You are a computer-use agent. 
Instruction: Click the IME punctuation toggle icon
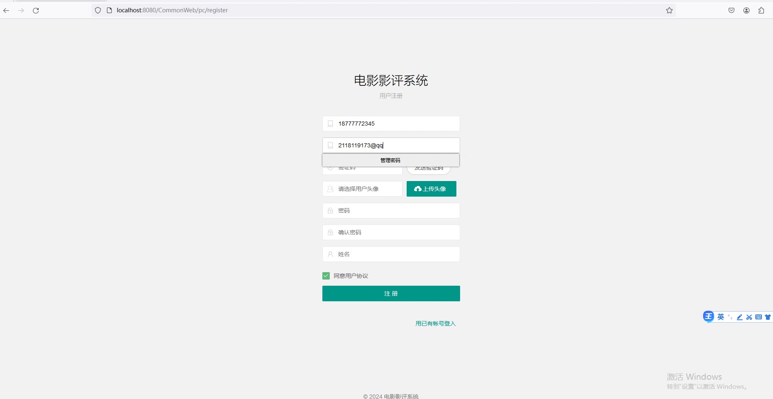pos(730,317)
